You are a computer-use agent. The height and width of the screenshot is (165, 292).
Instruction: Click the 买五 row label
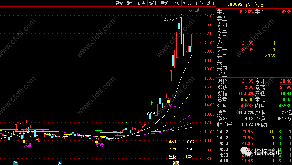pyautogui.click(x=222, y=74)
